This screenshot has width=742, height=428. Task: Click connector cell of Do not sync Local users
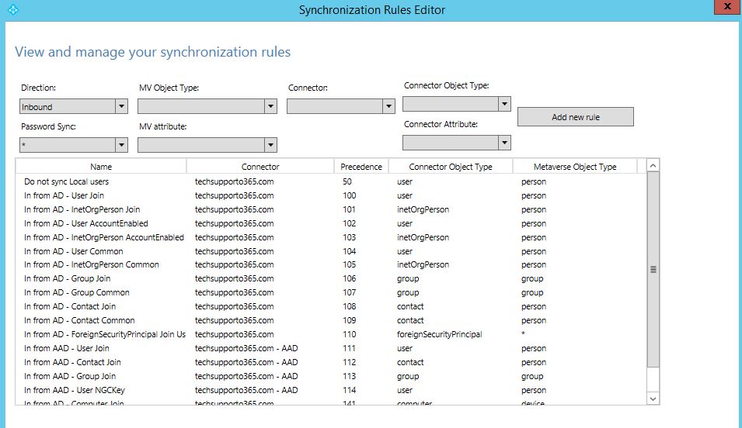point(234,181)
